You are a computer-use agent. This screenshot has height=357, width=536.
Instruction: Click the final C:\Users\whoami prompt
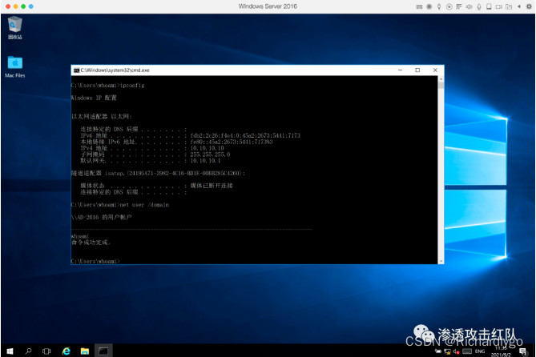tap(95, 261)
